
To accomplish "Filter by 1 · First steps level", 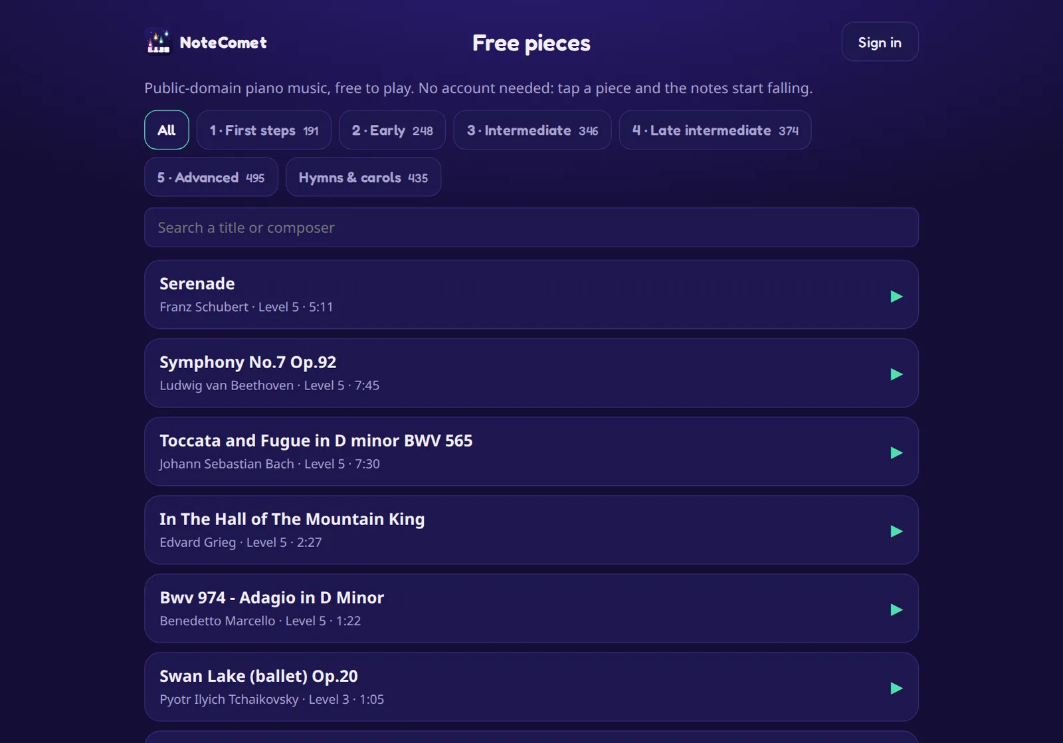I will [264, 130].
